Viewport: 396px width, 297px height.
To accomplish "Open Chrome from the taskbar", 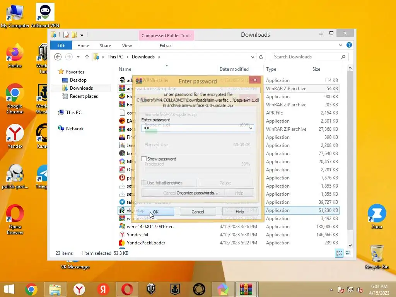I will click(31, 289).
